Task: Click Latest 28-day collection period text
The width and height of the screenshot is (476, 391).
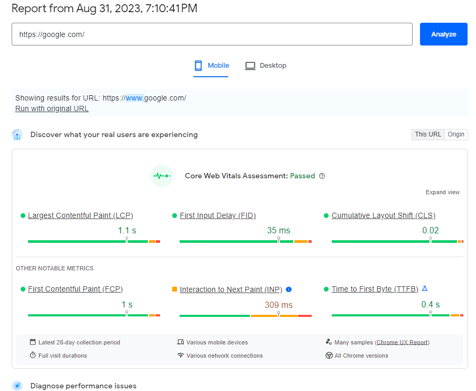Action: coord(79,342)
